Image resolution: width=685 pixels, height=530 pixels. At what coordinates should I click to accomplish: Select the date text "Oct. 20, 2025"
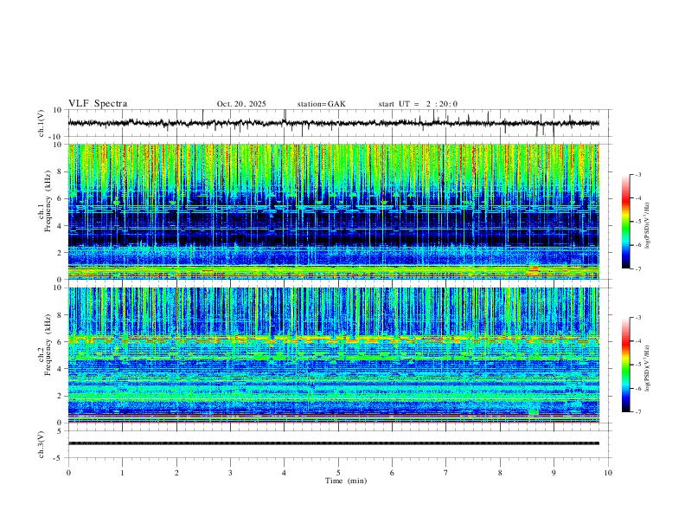(241, 104)
